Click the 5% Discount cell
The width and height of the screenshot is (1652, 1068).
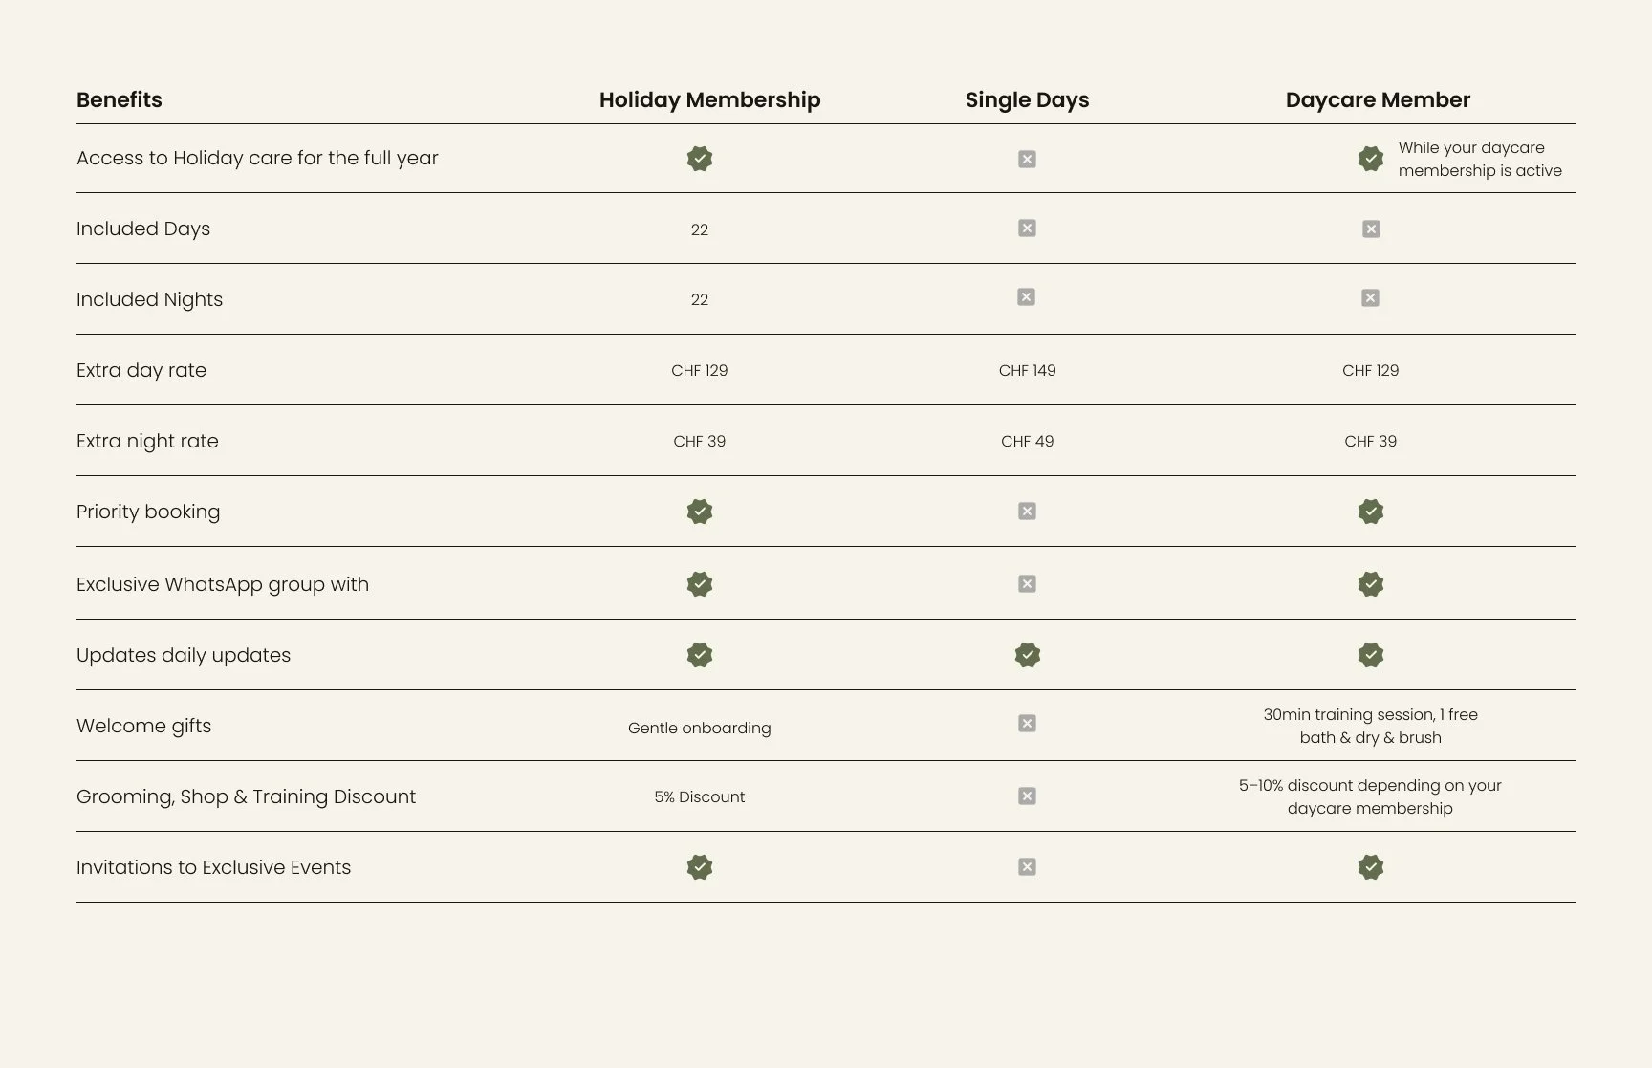tap(700, 796)
